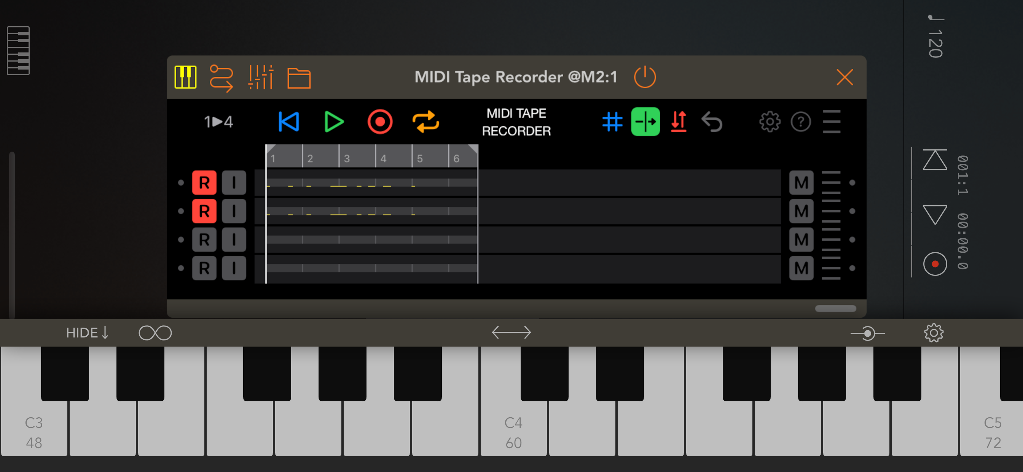
Task: Open track one menu lines icon
Action: [x=831, y=182]
